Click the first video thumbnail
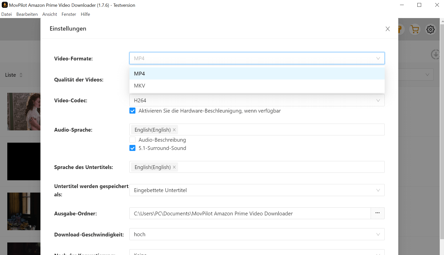Screen dimensions: 444x255 click(x=24, y=112)
